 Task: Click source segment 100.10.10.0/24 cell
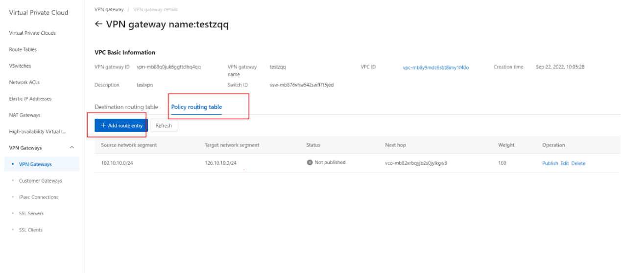click(x=117, y=163)
